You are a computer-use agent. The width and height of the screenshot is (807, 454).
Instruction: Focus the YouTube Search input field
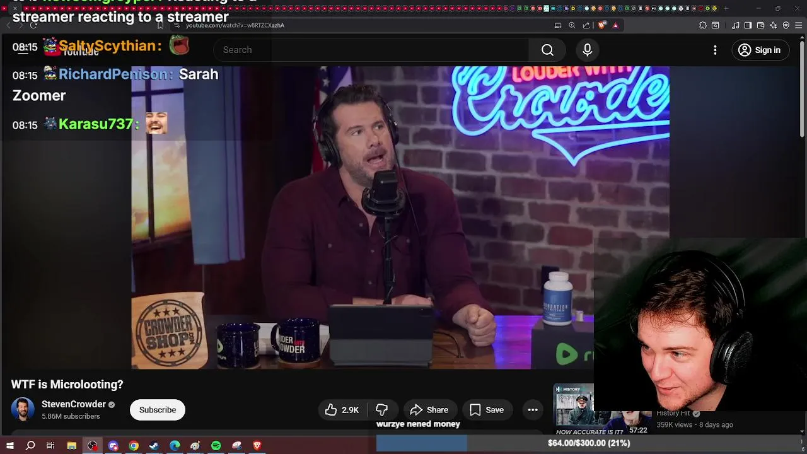[372, 50]
